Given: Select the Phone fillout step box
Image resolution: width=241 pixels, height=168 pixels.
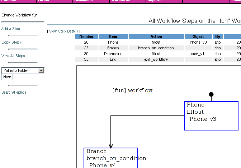Looking at the screenshot, I should pos(211,115).
